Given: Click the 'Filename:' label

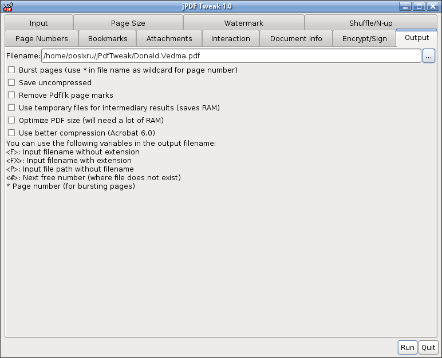Looking at the screenshot, I should pyautogui.click(x=23, y=56).
